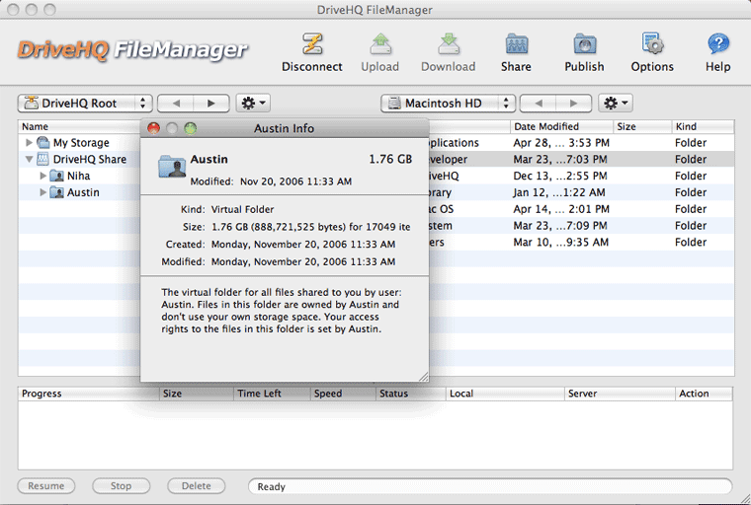Select the Niha tree row label

[x=78, y=176]
